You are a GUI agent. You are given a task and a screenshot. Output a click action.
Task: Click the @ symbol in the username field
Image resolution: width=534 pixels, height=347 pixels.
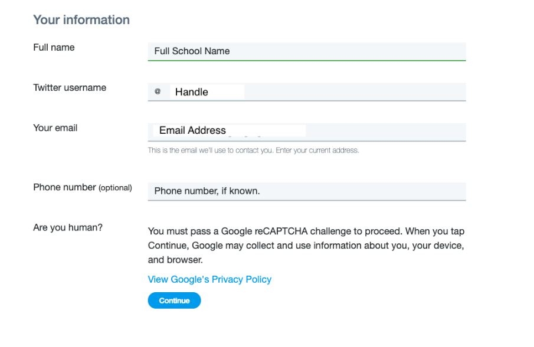pyautogui.click(x=158, y=91)
